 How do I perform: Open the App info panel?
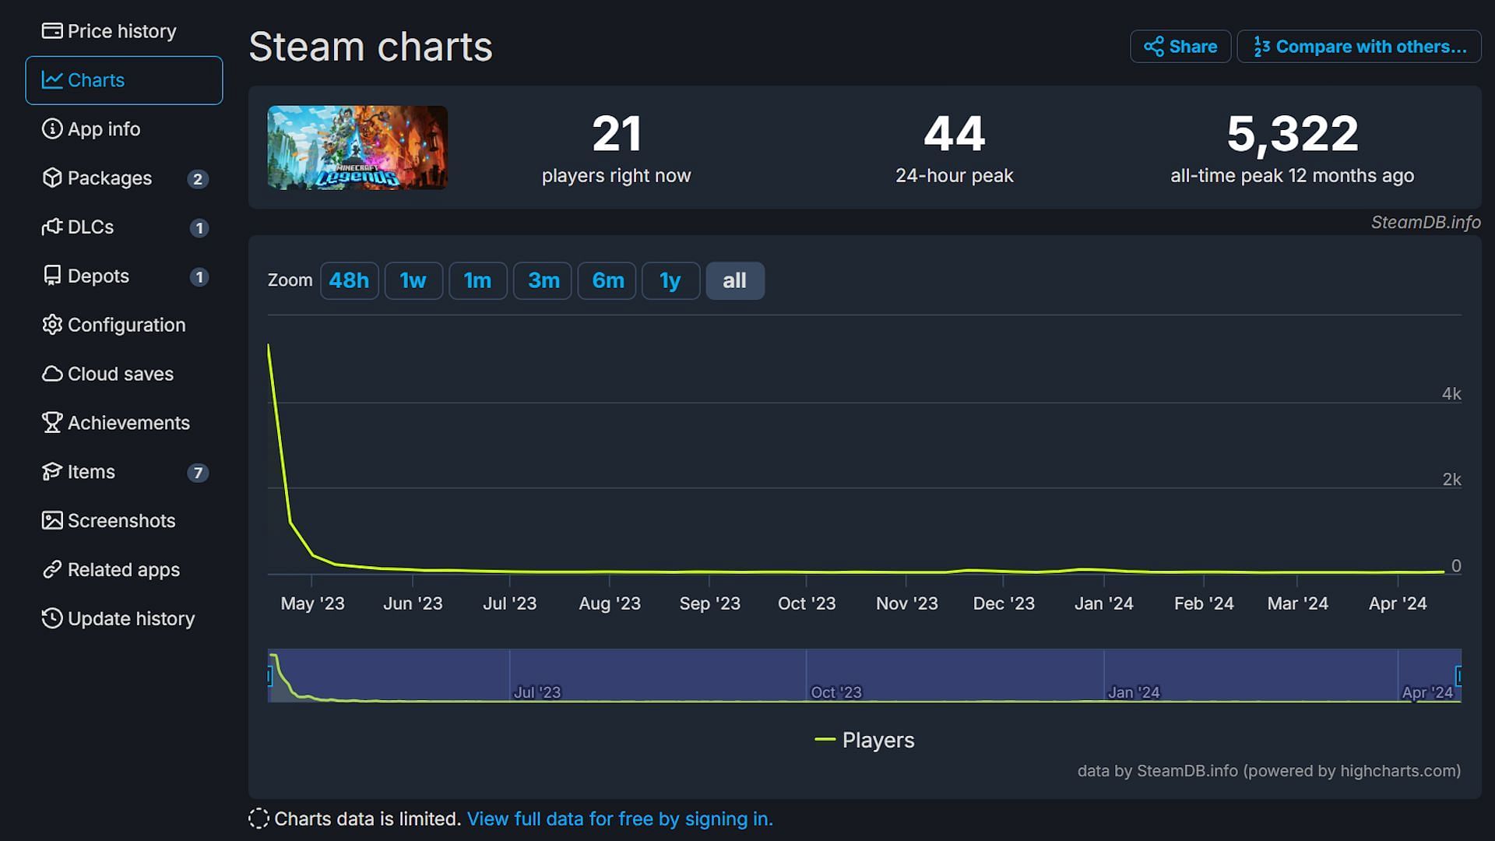click(104, 129)
